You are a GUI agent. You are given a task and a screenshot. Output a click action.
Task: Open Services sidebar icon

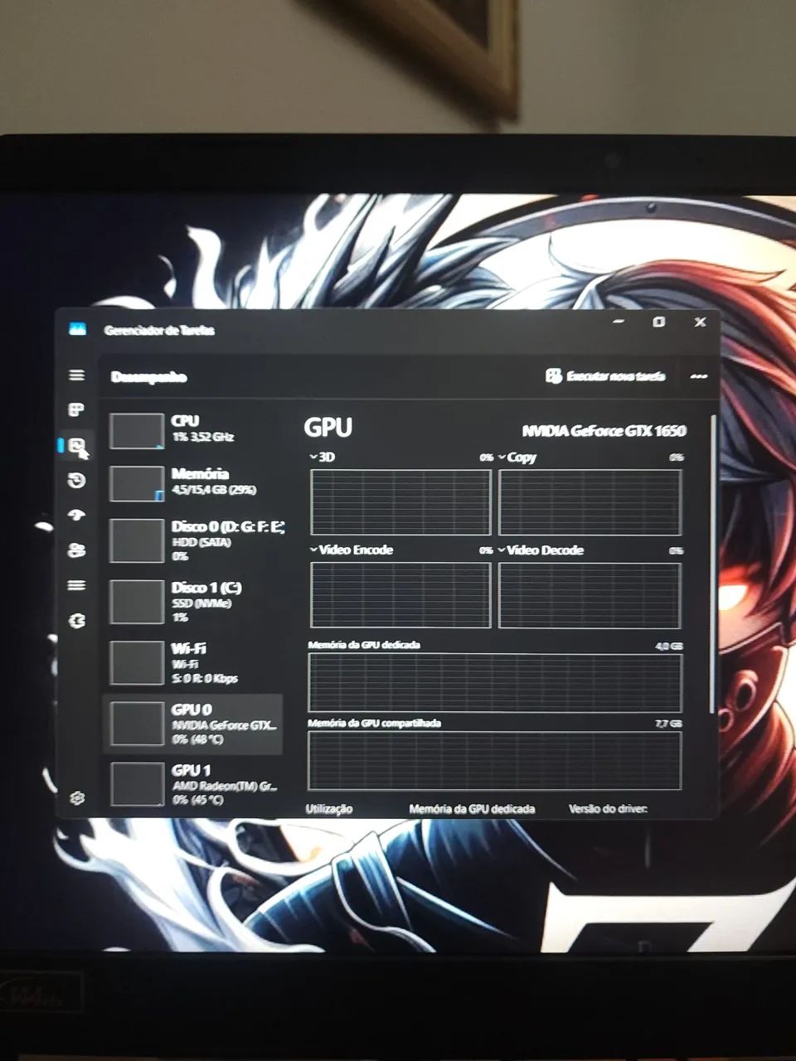pos(77,621)
